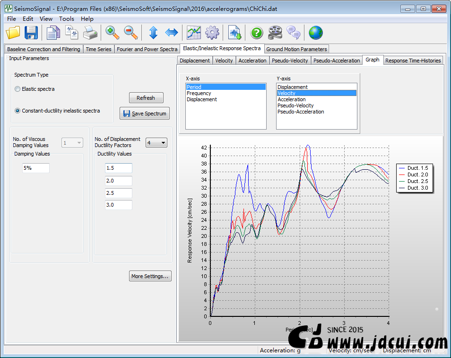
Task: Open the Tools menu
Action: tap(67, 19)
